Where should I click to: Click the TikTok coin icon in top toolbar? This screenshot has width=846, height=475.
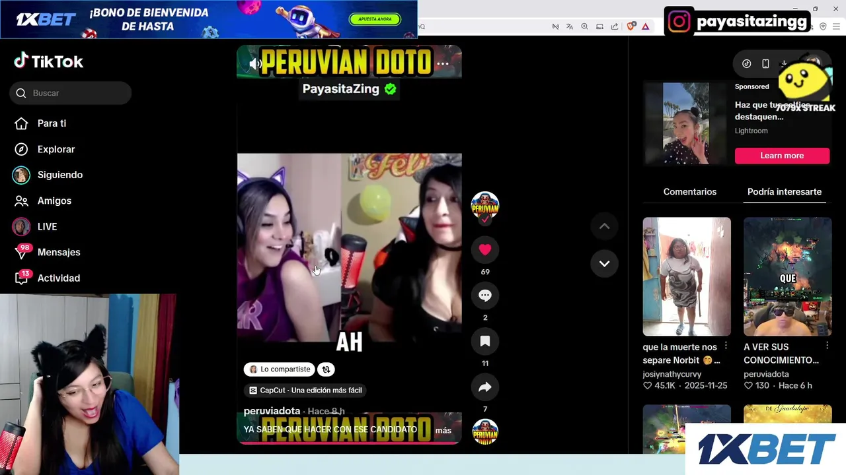[x=746, y=63]
